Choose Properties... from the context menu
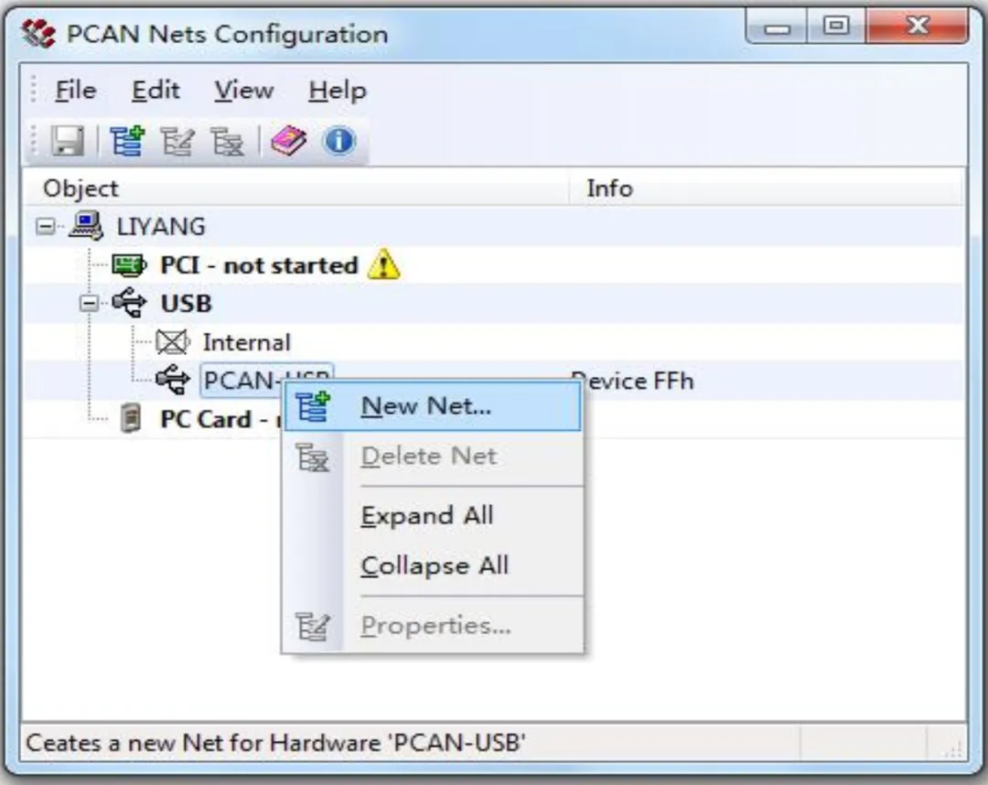This screenshot has width=988, height=785. click(433, 626)
